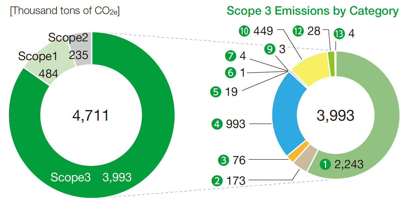The image size is (410, 205).
Task: Select the circled number 9 badge
Action: [x=270, y=49]
